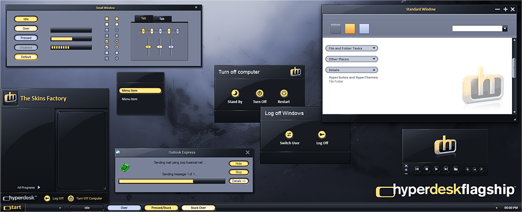
Task: Select the unhighlighted Menu Item
Action: [x=130, y=99]
